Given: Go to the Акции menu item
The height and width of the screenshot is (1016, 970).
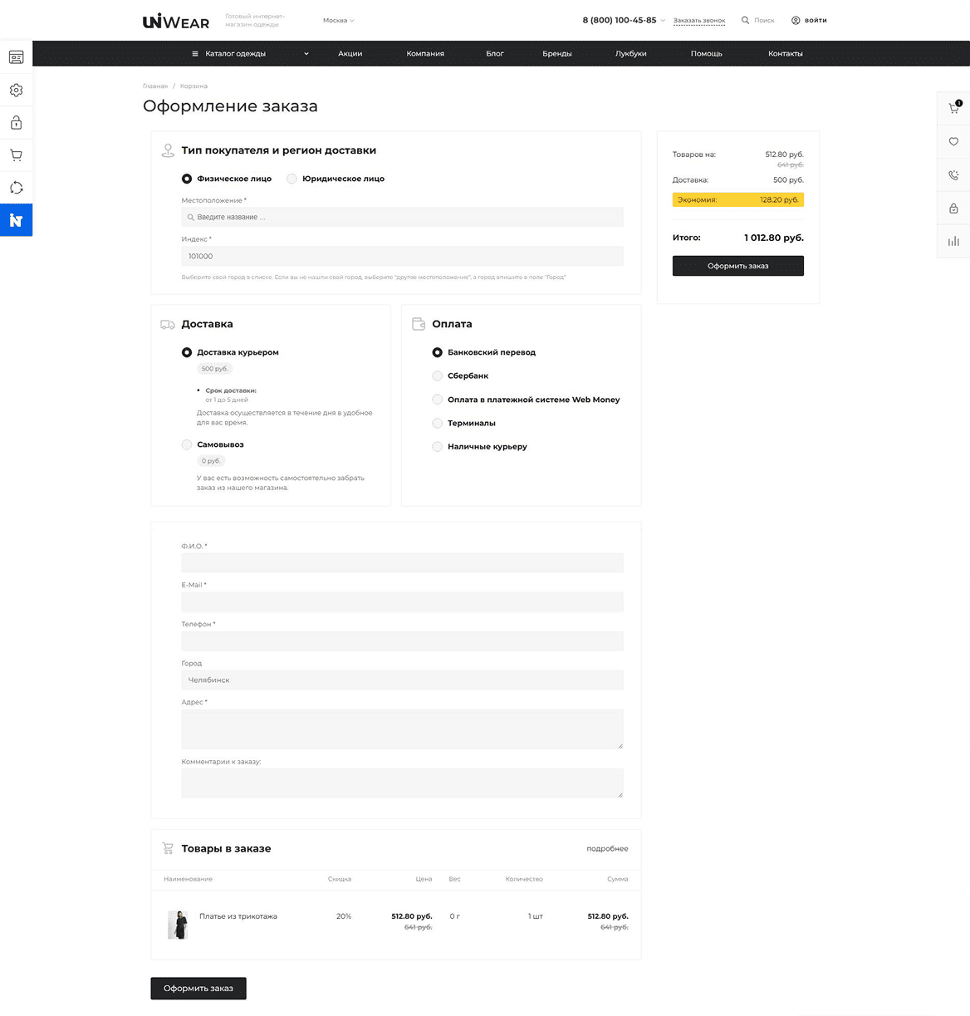Looking at the screenshot, I should (350, 53).
